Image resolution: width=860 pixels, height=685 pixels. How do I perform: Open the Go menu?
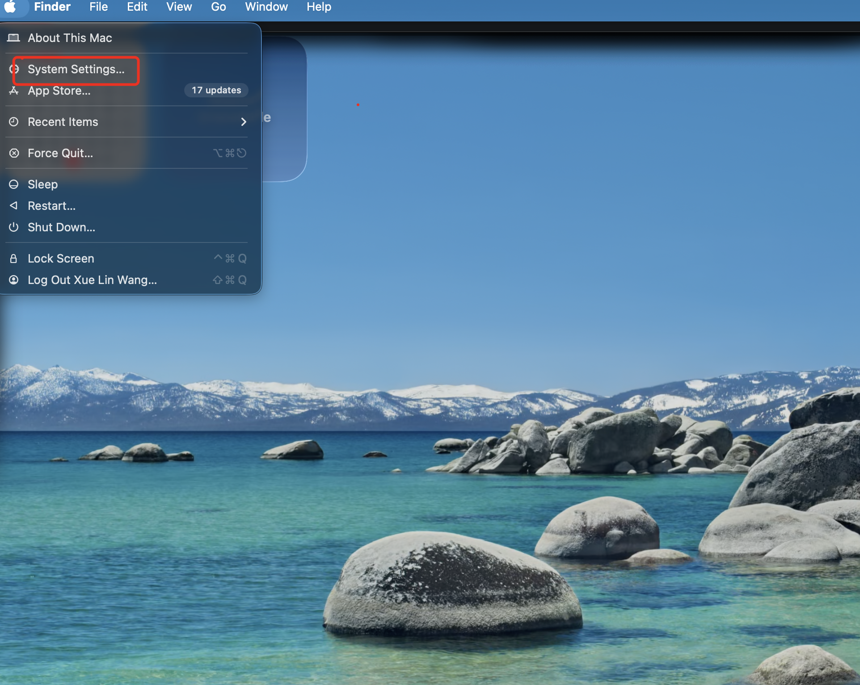pos(218,7)
